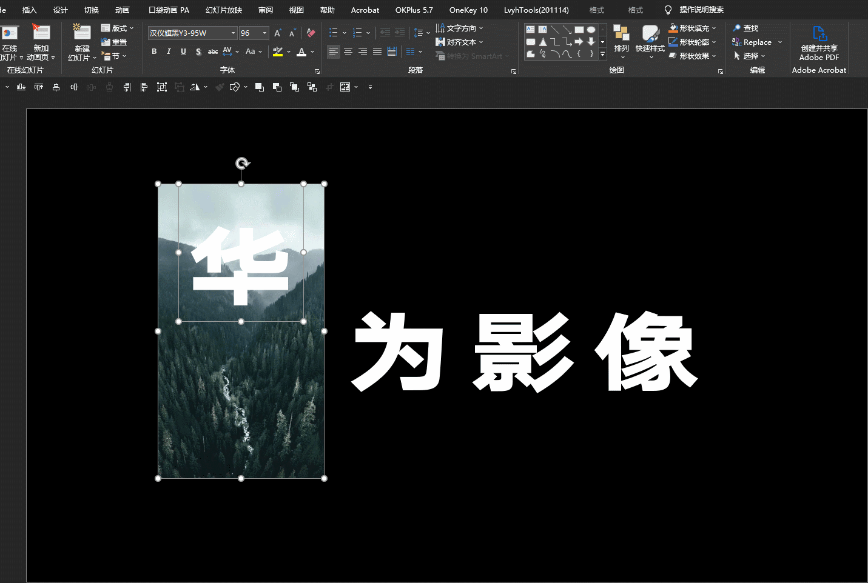Toggle bold formatting (B)

coord(154,52)
